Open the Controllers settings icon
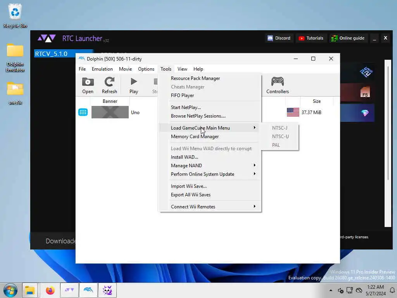Viewport: 397px width, 298px height. coord(278,85)
